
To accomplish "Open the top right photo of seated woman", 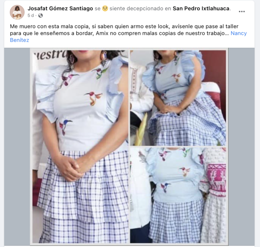I will (x=178, y=98).
